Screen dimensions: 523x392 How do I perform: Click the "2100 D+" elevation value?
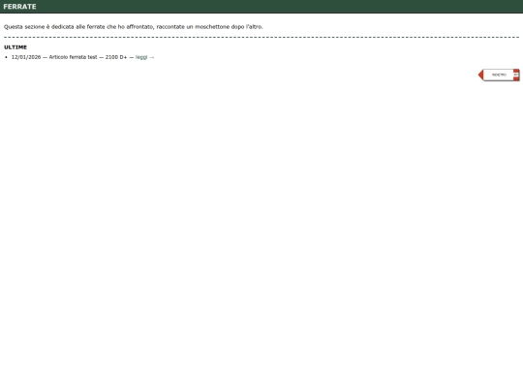click(x=116, y=57)
